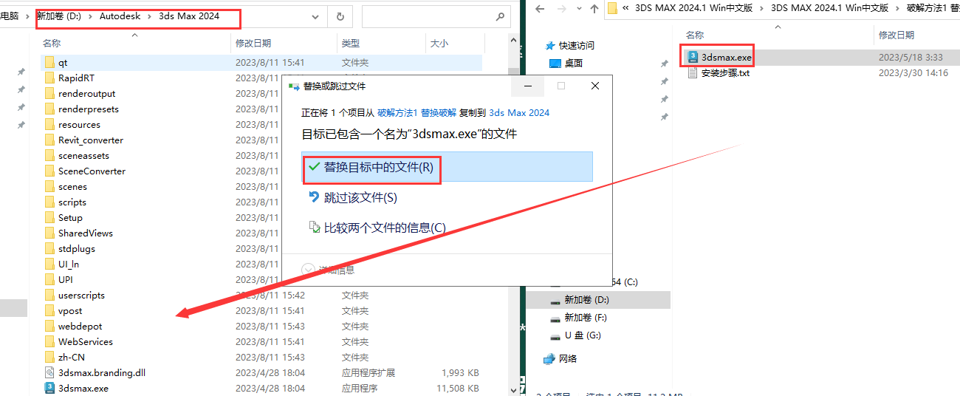Select the scripts folder icon
Screen dimensions: 960x396
point(50,202)
